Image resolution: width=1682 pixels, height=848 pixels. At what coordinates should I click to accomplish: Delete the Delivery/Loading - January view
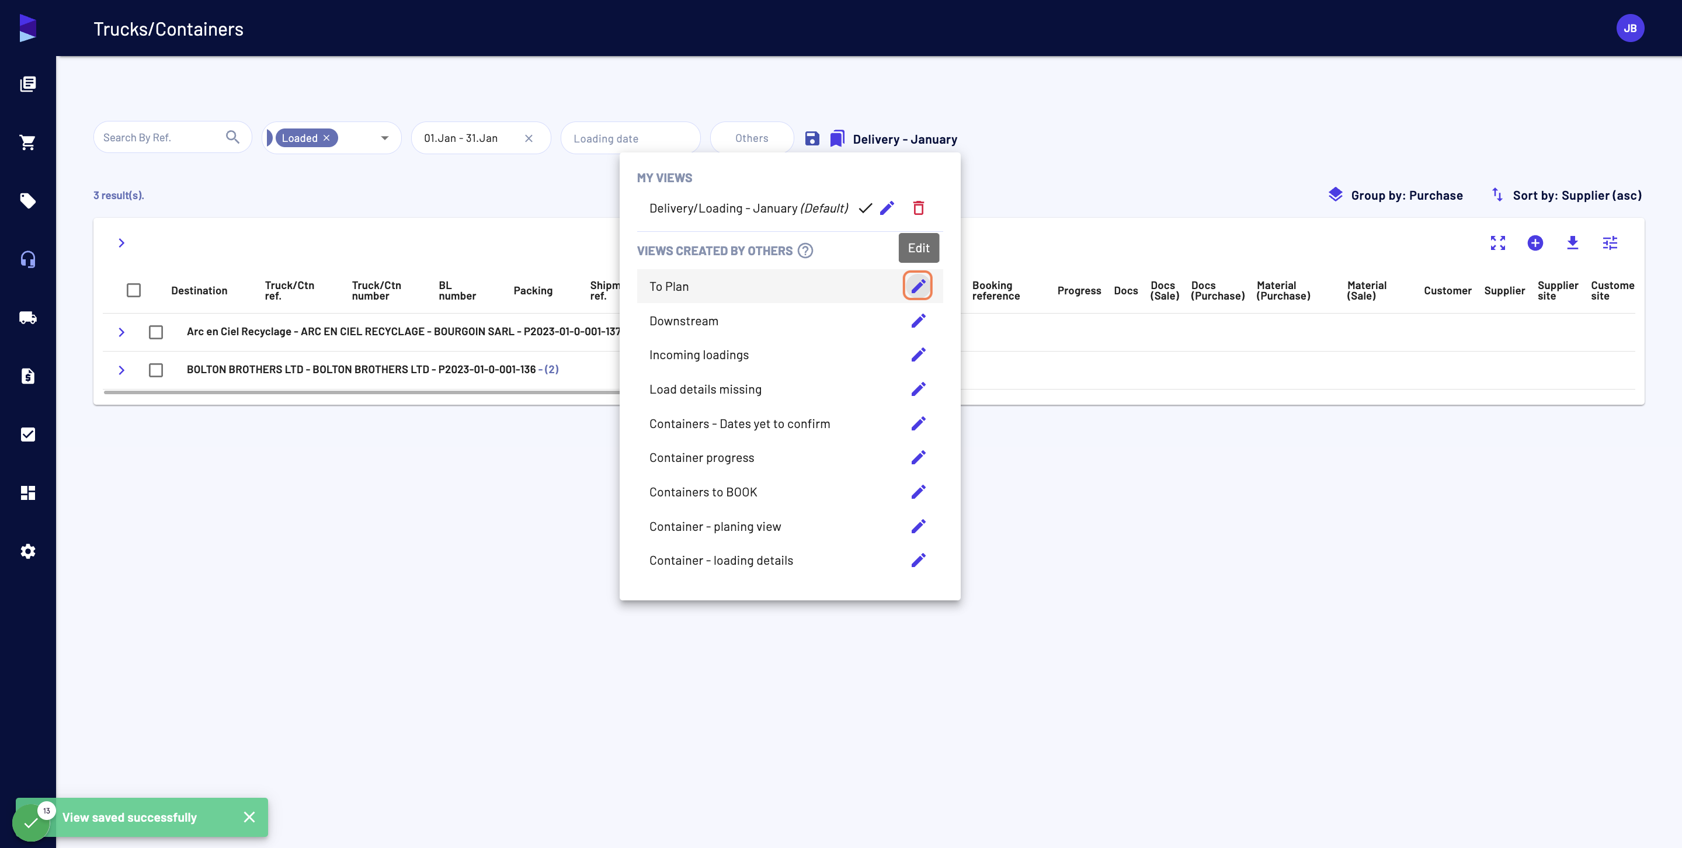(918, 207)
